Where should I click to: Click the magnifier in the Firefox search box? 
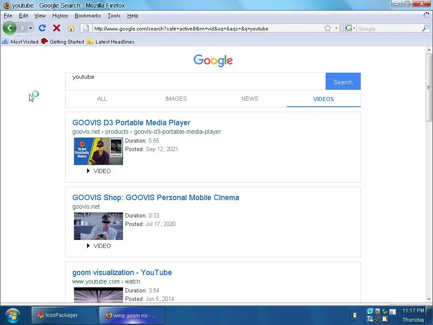pos(425,28)
